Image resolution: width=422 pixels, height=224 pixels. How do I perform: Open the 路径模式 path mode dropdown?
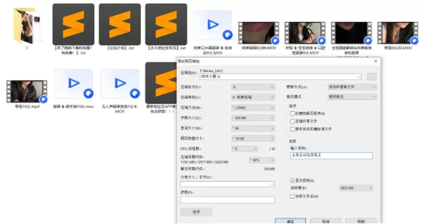pyautogui.click(x=352, y=97)
